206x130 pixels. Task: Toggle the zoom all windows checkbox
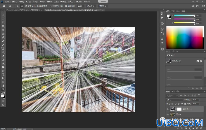coord(51,6)
